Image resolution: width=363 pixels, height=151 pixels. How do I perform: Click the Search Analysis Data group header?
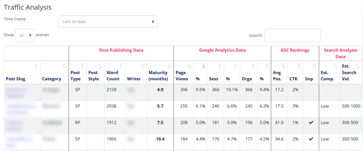pos(341,53)
